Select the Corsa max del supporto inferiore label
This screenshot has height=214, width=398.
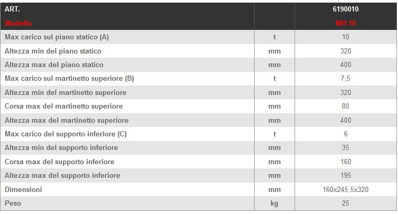(59, 162)
